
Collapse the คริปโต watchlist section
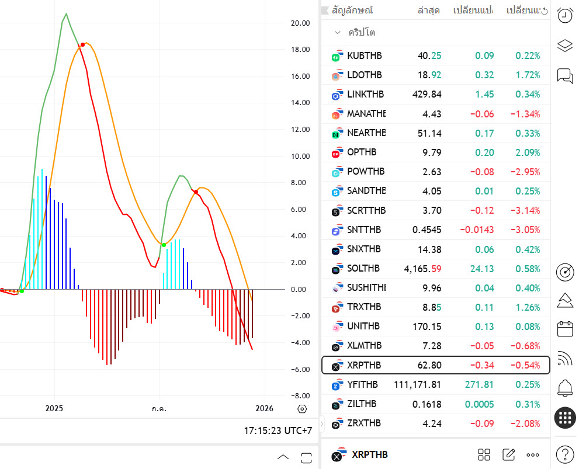pyautogui.click(x=338, y=33)
